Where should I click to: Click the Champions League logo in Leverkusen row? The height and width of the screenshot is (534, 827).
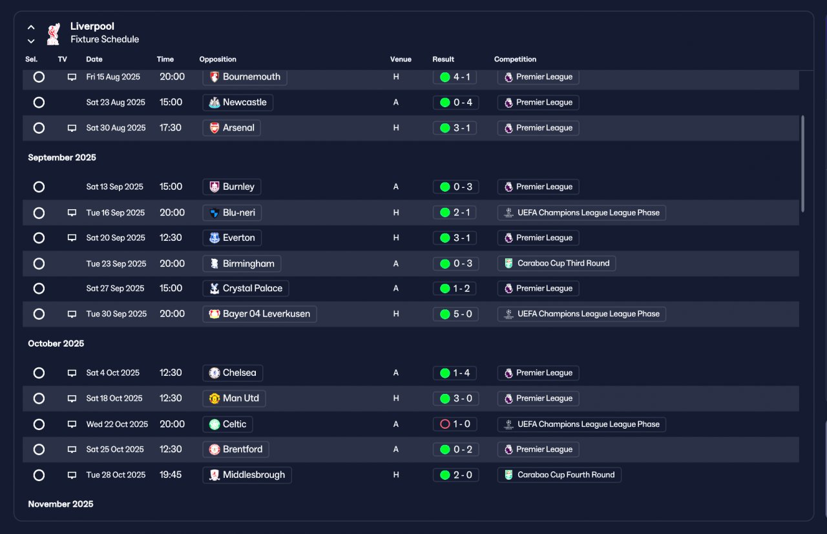point(509,314)
